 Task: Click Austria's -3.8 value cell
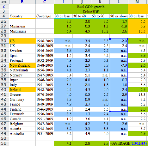tap(100, 129)
